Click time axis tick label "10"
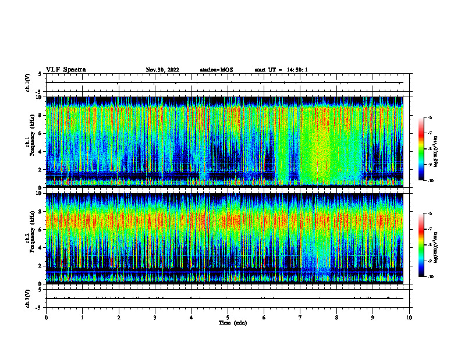 click(x=409, y=318)
